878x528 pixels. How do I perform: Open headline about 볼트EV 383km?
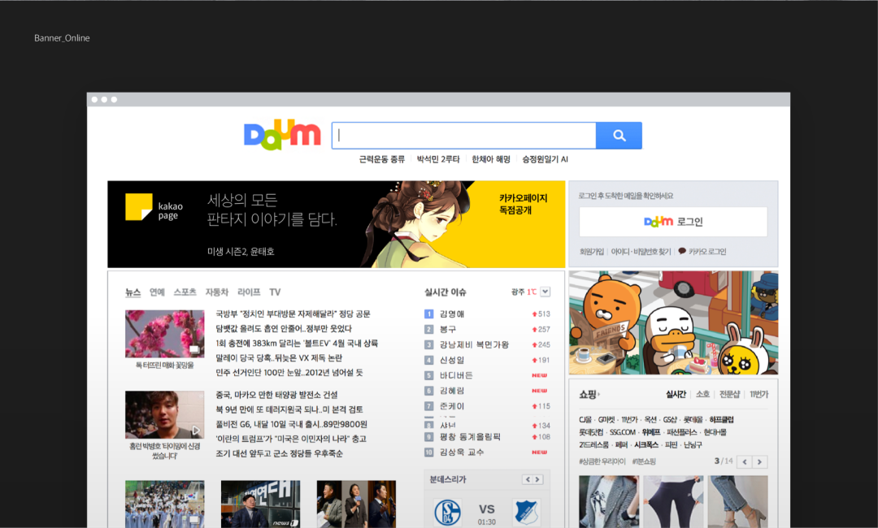point(297,343)
